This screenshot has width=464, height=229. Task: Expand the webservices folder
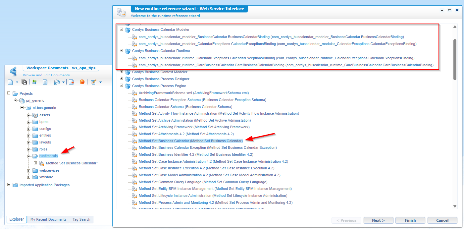tap(29, 170)
